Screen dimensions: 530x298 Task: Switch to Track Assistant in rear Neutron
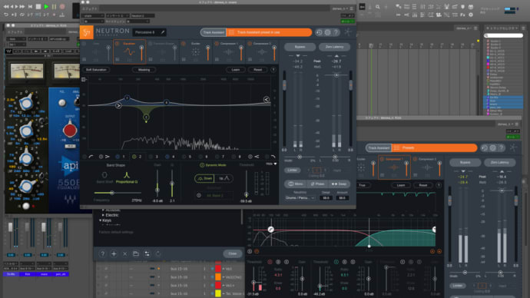pos(379,148)
